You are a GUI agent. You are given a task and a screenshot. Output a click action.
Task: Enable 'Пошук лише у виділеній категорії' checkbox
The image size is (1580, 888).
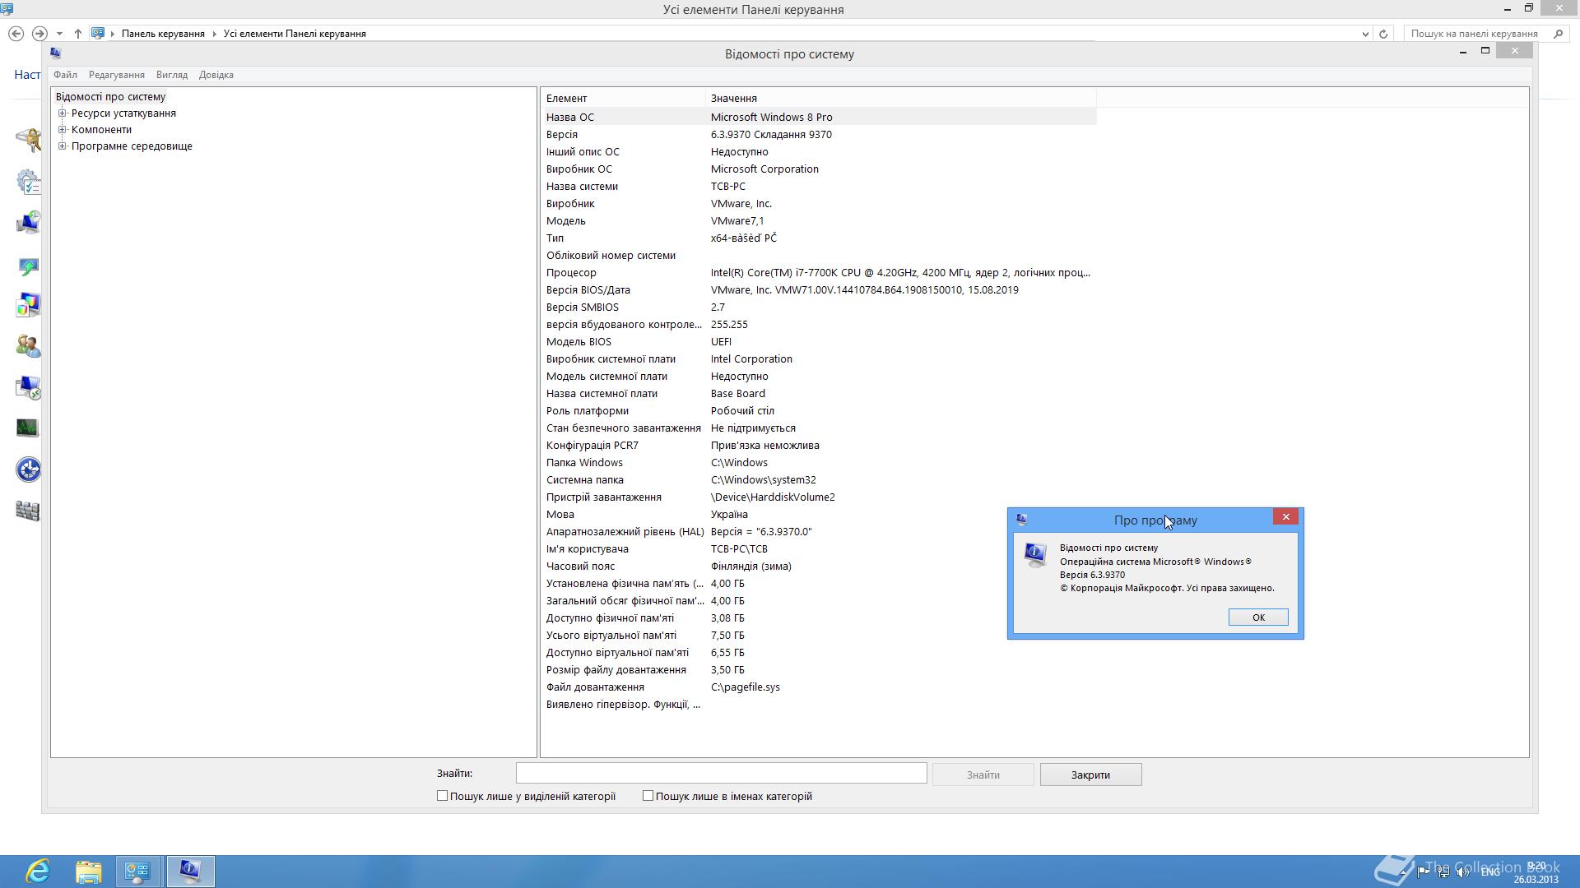coord(442,796)
